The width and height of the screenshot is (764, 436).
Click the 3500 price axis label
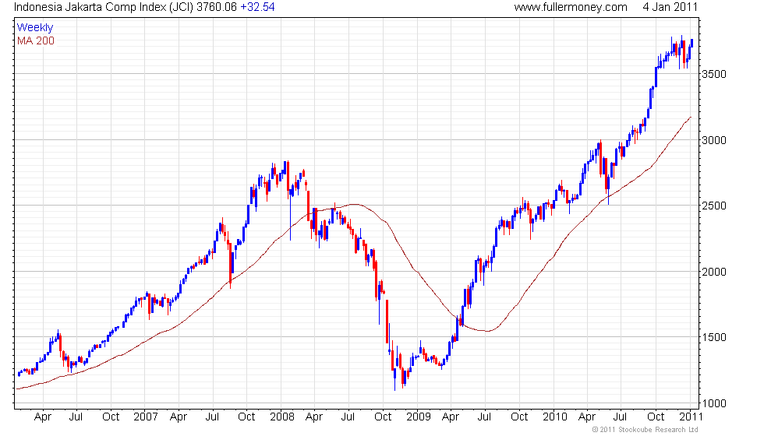click(714, 74)
